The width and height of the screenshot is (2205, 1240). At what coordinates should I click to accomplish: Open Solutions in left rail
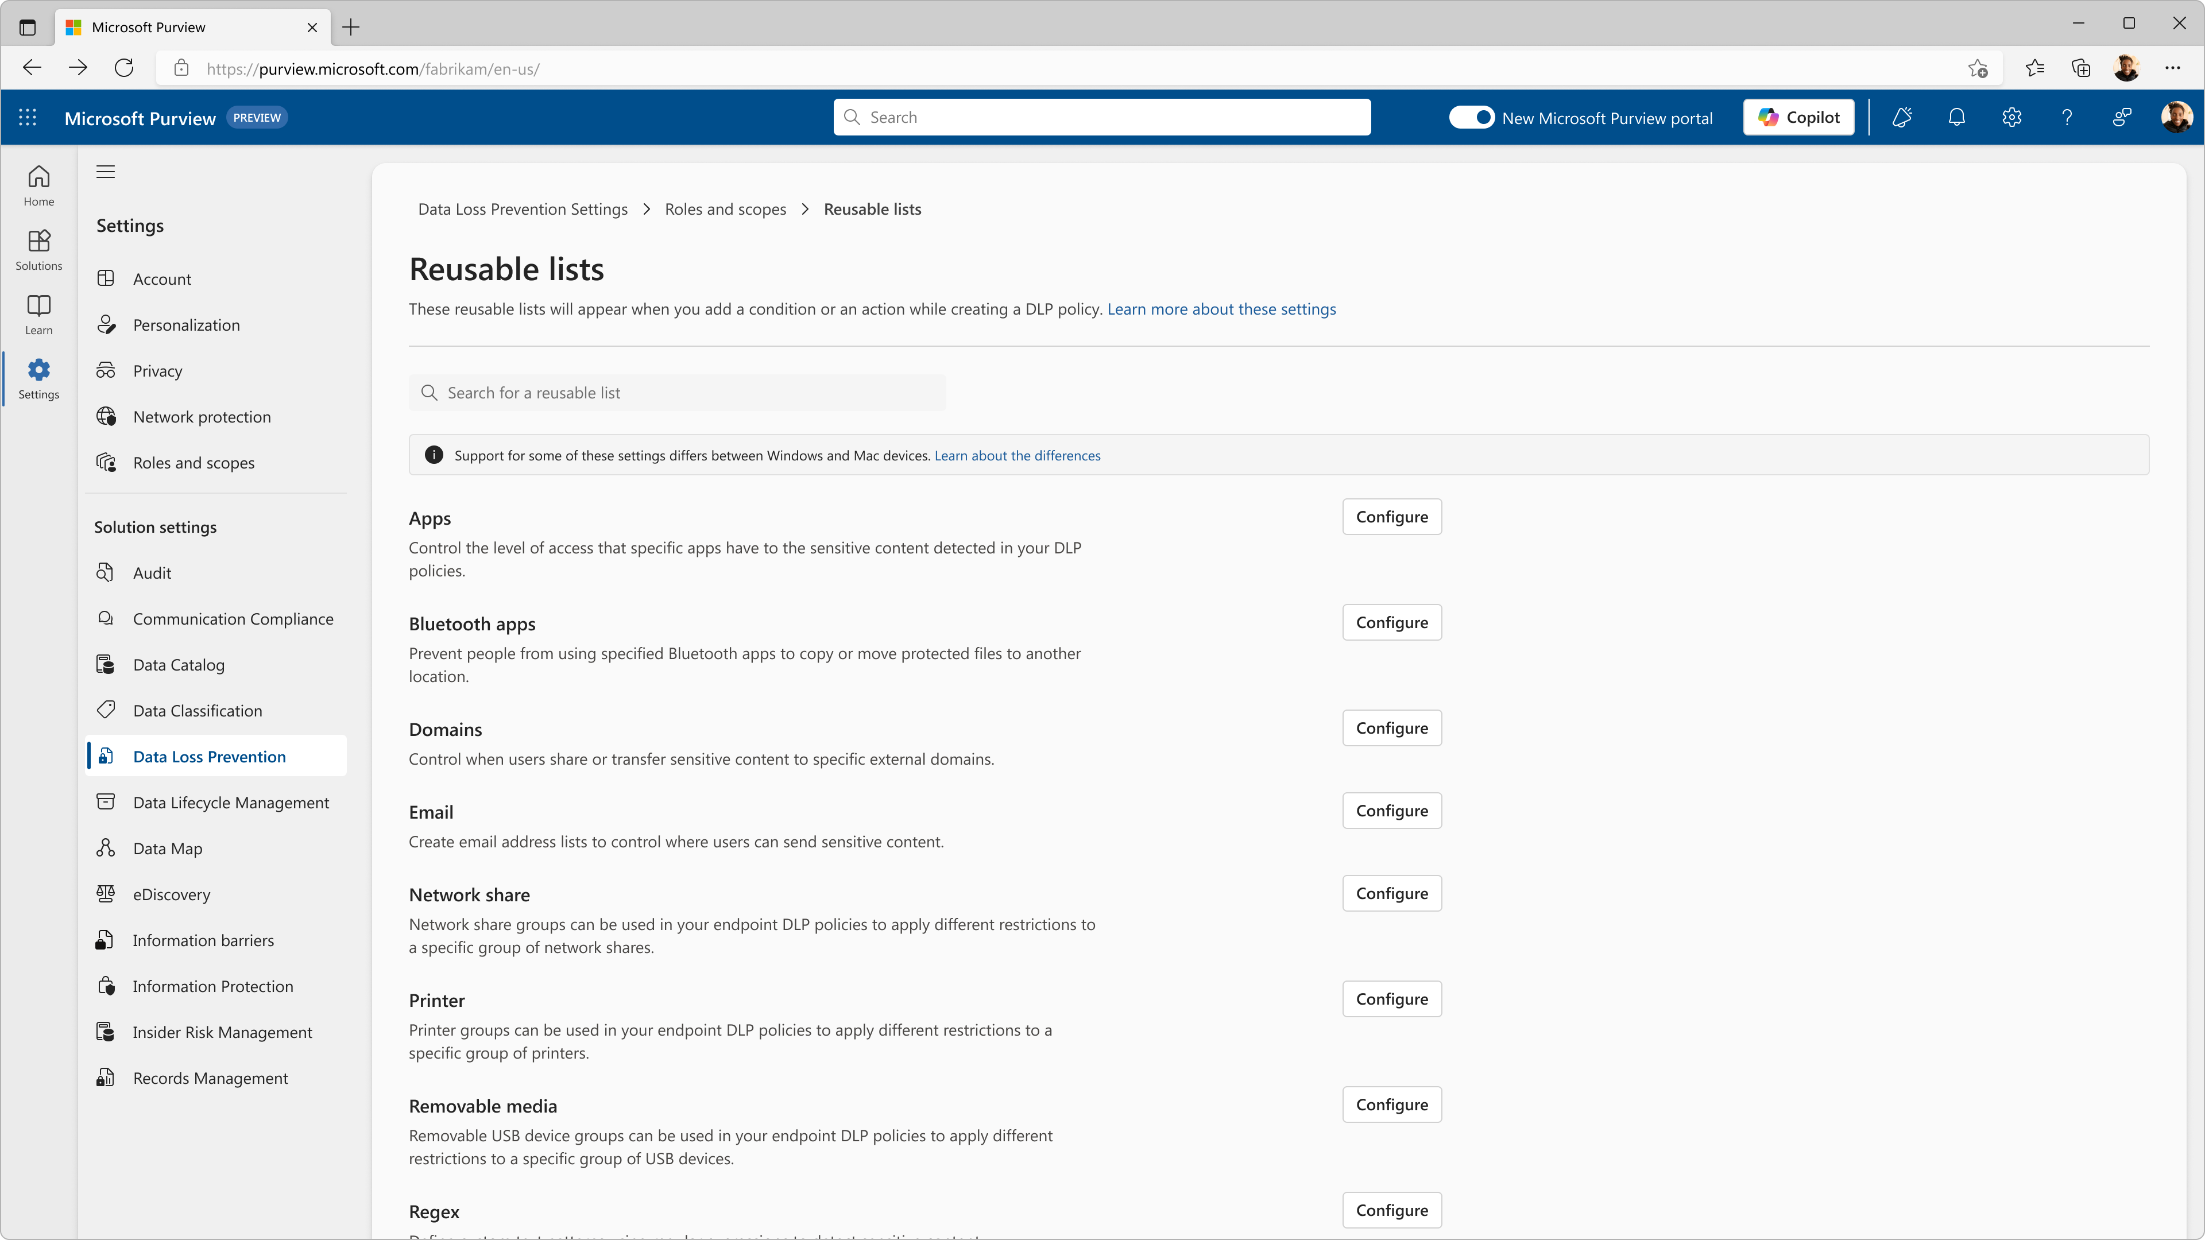pos(38,250)
